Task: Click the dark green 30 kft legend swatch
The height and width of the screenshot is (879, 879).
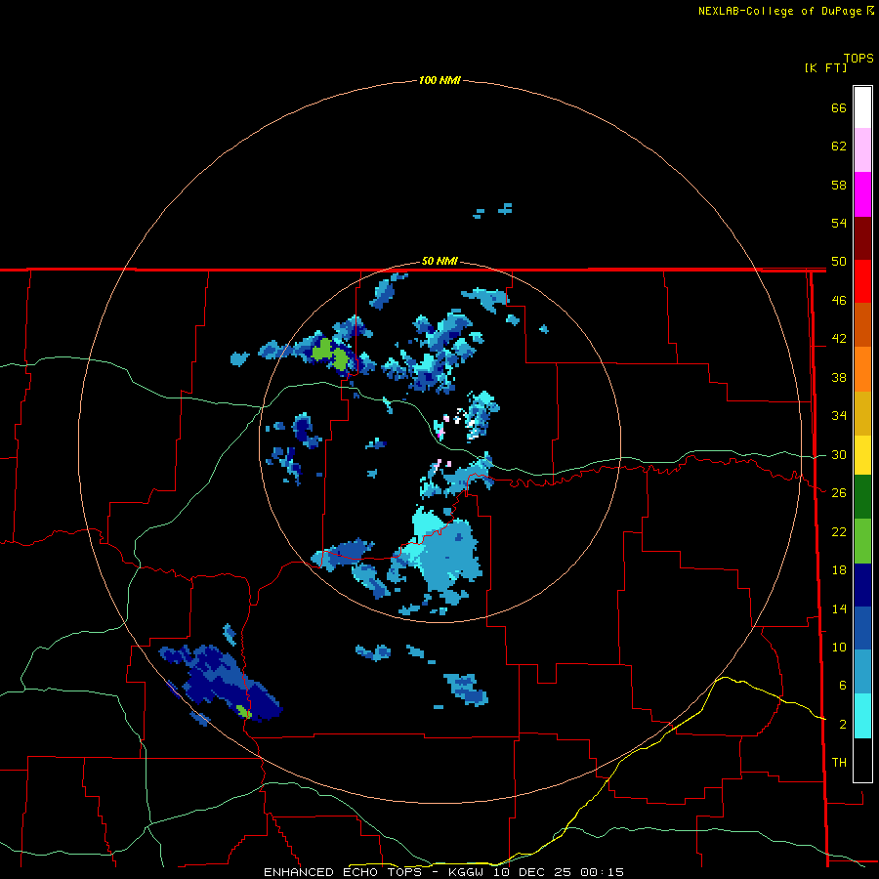Action: [x=862, y=497]
